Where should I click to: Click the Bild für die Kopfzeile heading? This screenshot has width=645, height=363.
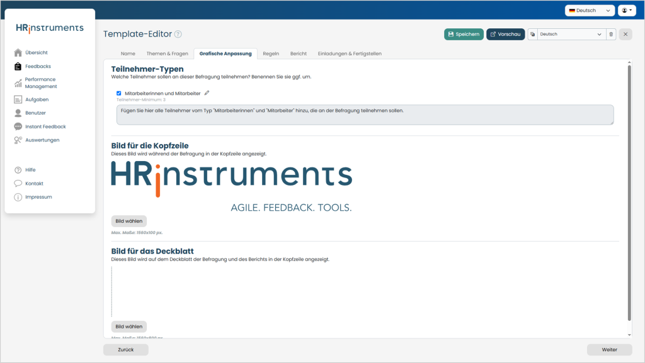click(150, 146)
